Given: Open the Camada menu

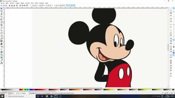Looking at the screenshot, I should point(17,3).
